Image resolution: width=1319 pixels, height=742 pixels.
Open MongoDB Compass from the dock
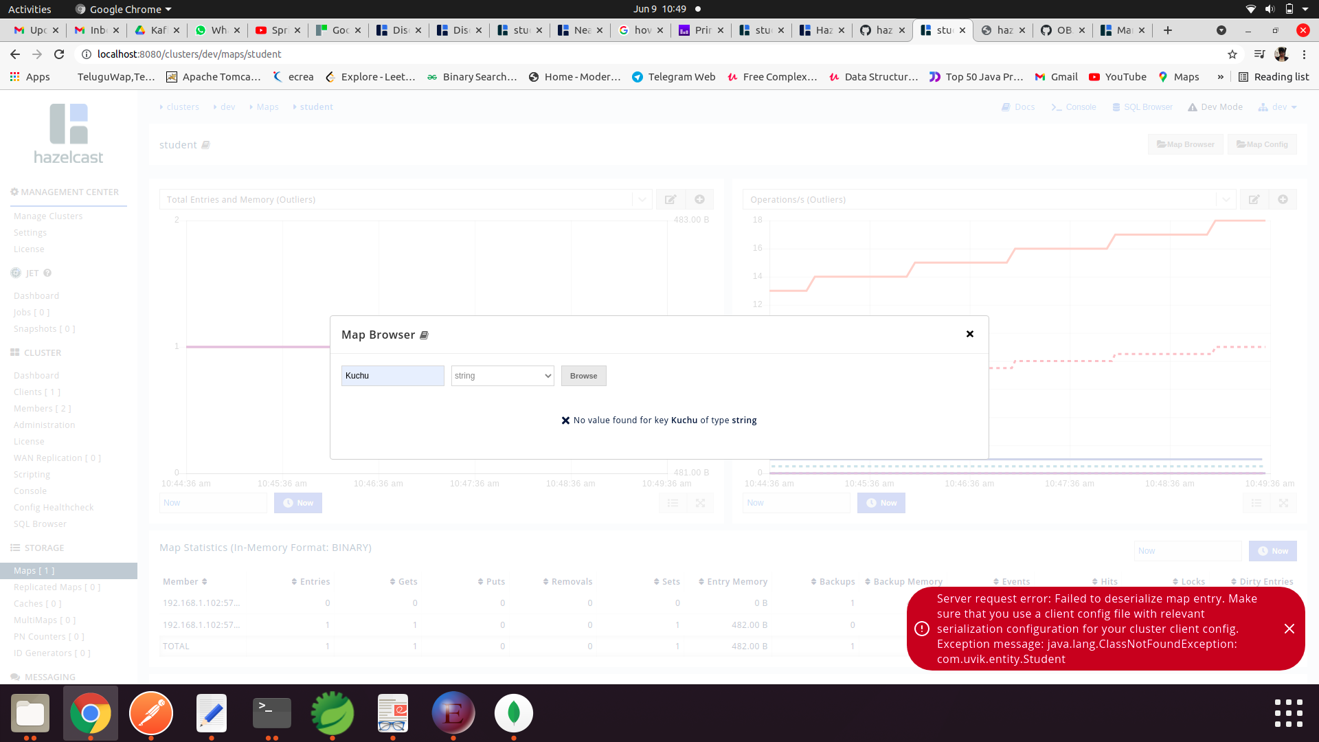tap(514, 713)
